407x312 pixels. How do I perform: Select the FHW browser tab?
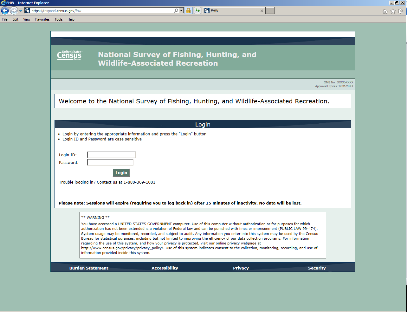(234, 11)
